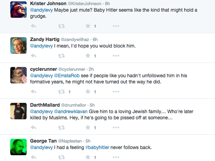Reply to DarthMallard's tweet
Image resolution: width=215 pixels, height=161 pixels.
click(34, 128)
